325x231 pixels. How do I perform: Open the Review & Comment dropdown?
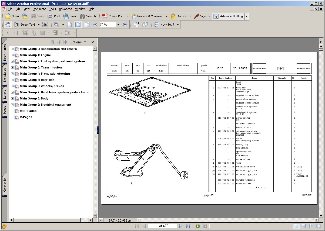click(x=166, y=16)
